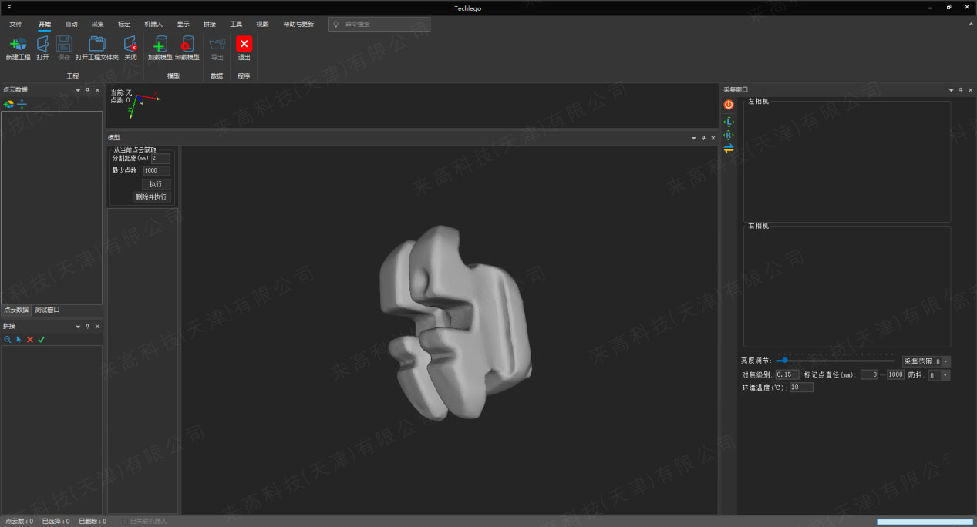977x527 pixels.
Task: Click the 执行 button
Action: tap(156, 184)
